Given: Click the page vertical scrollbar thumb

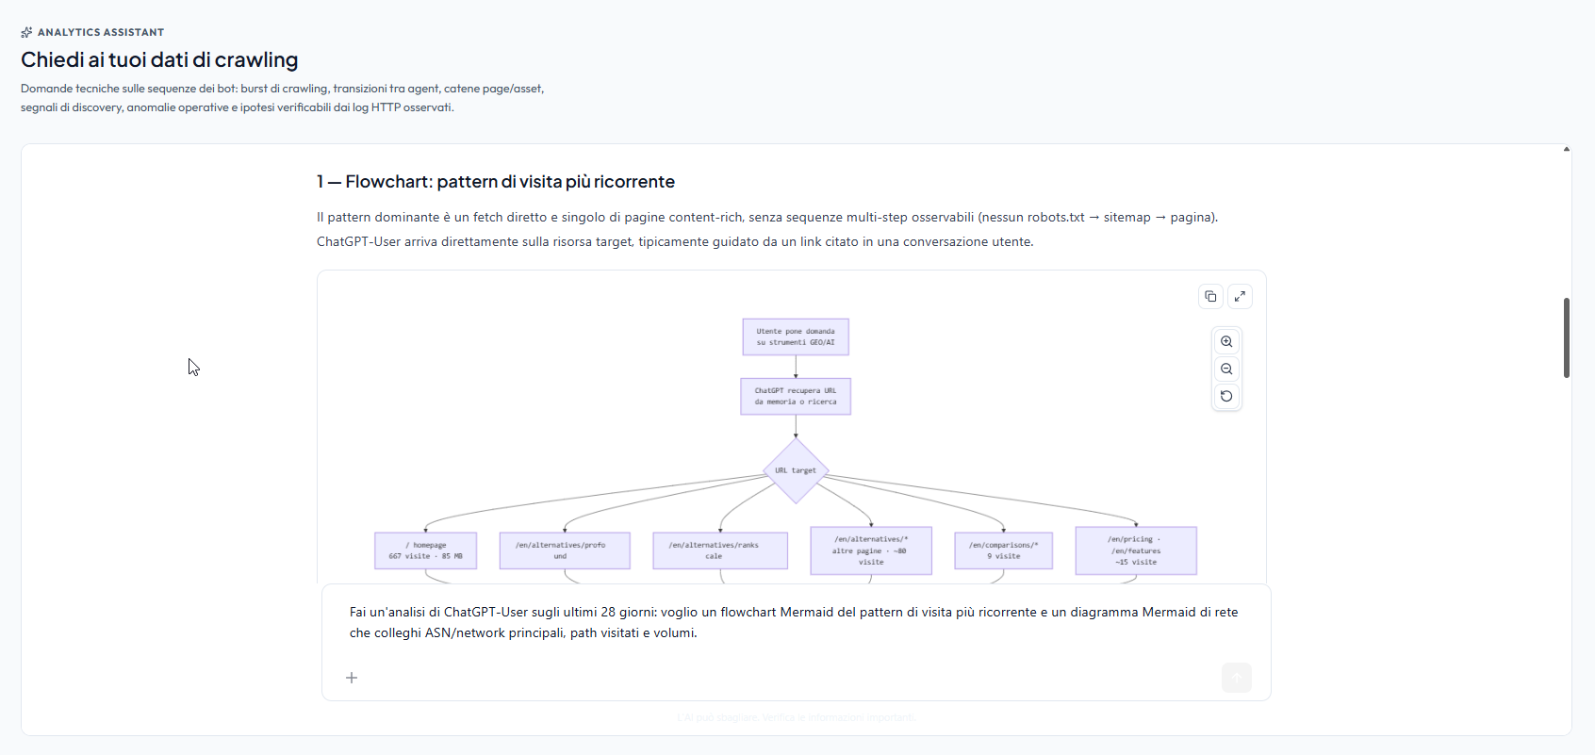Looking at the screenshot, I should (1567, 337).
